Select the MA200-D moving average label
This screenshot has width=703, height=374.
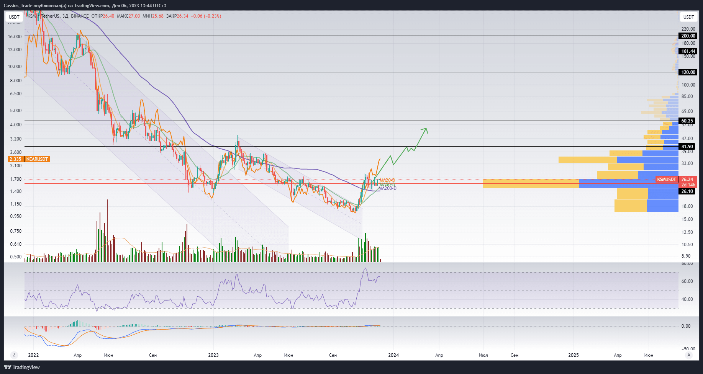tap(388, 188)
